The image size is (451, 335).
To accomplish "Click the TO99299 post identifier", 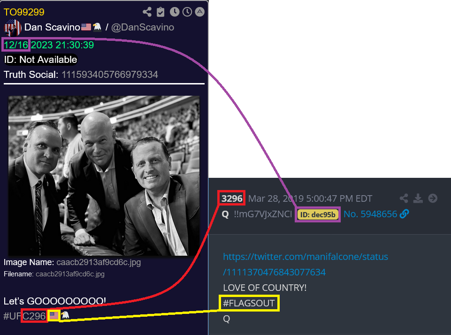I will pos(24,12).
